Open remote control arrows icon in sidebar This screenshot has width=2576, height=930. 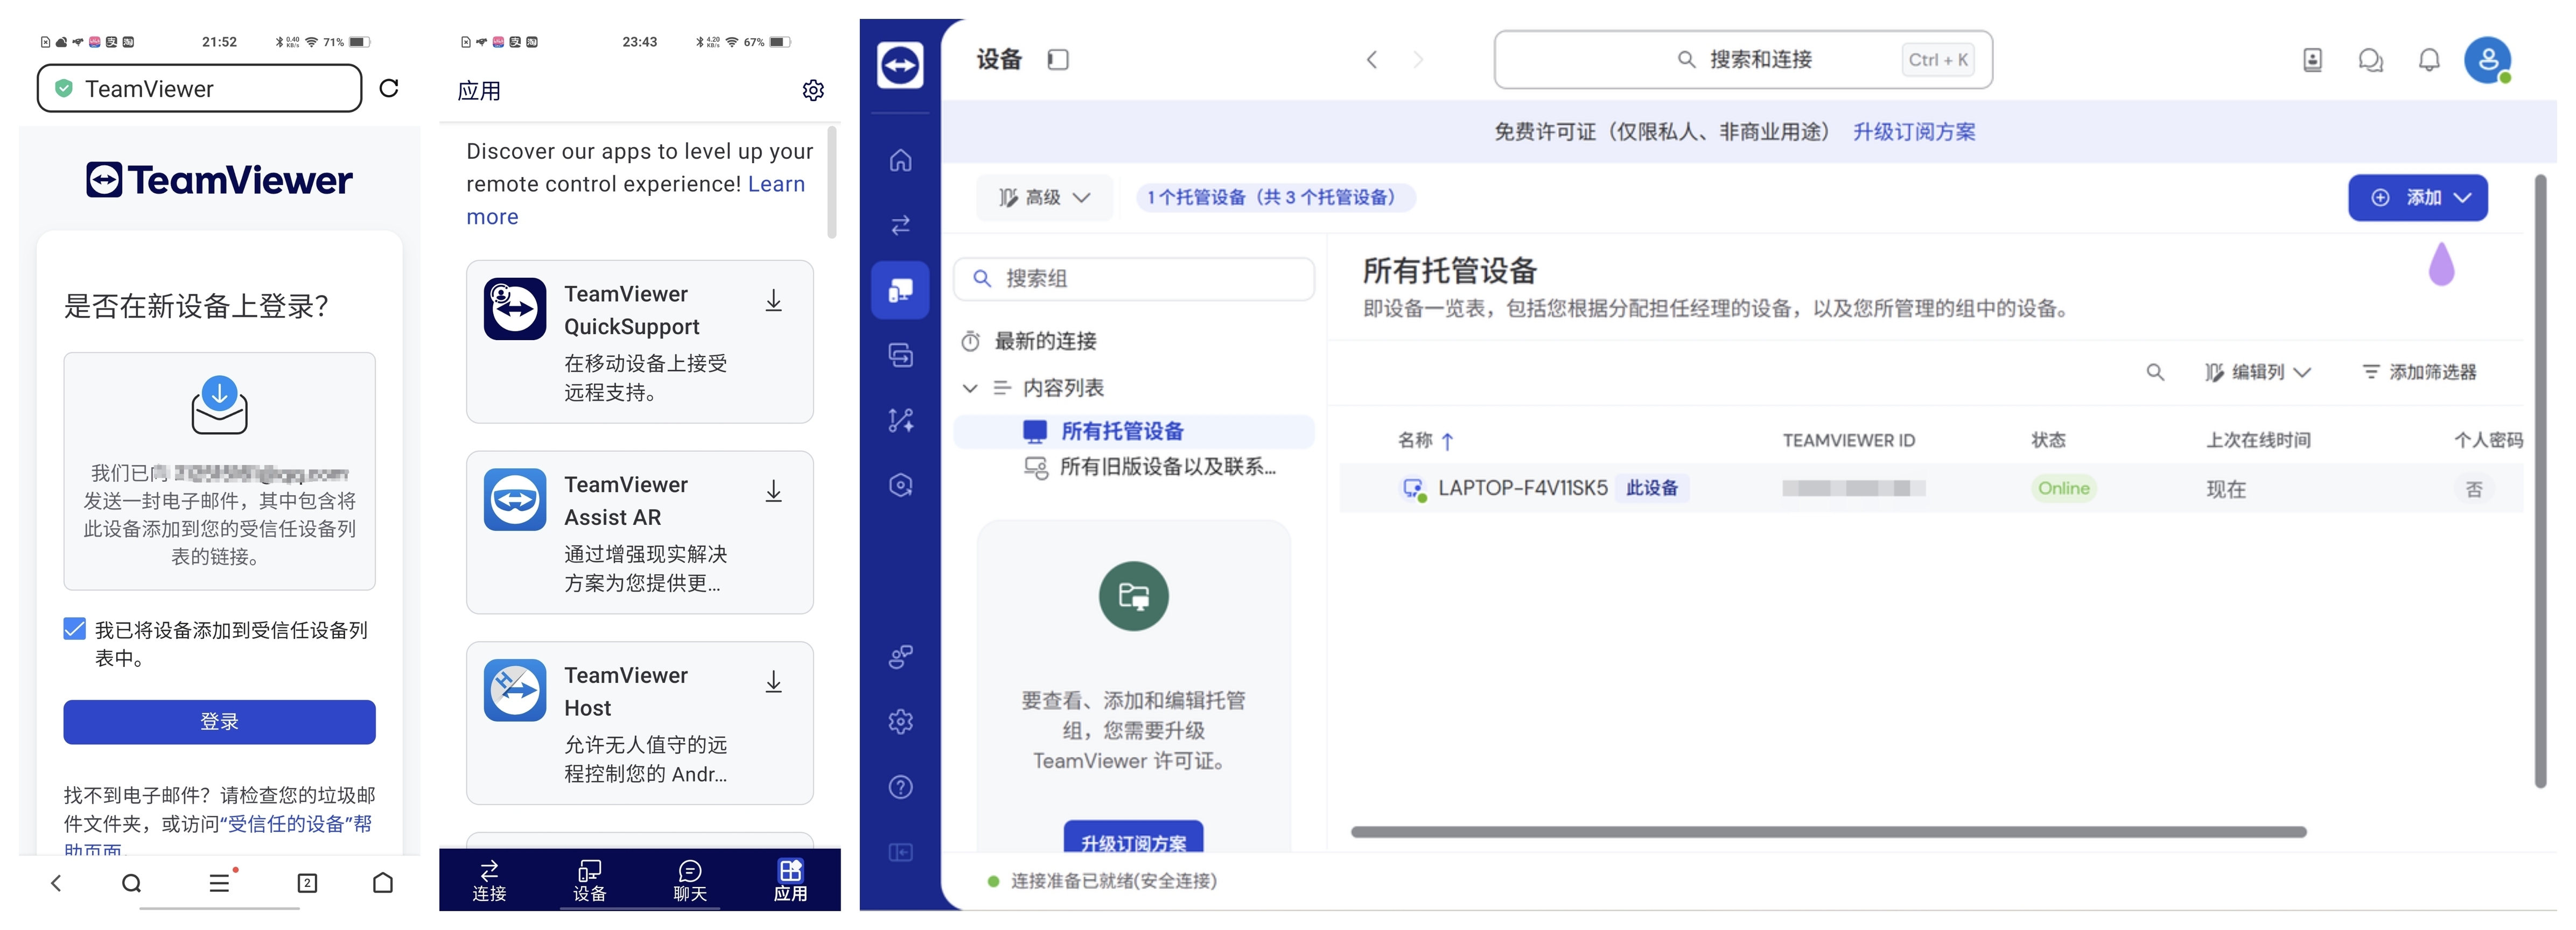point(900,225)
